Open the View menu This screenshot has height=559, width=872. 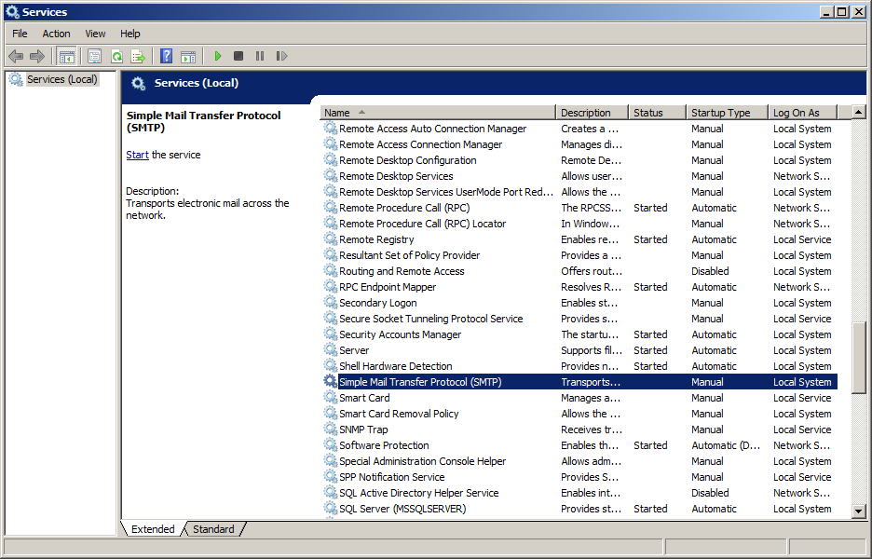click(95, 34)
